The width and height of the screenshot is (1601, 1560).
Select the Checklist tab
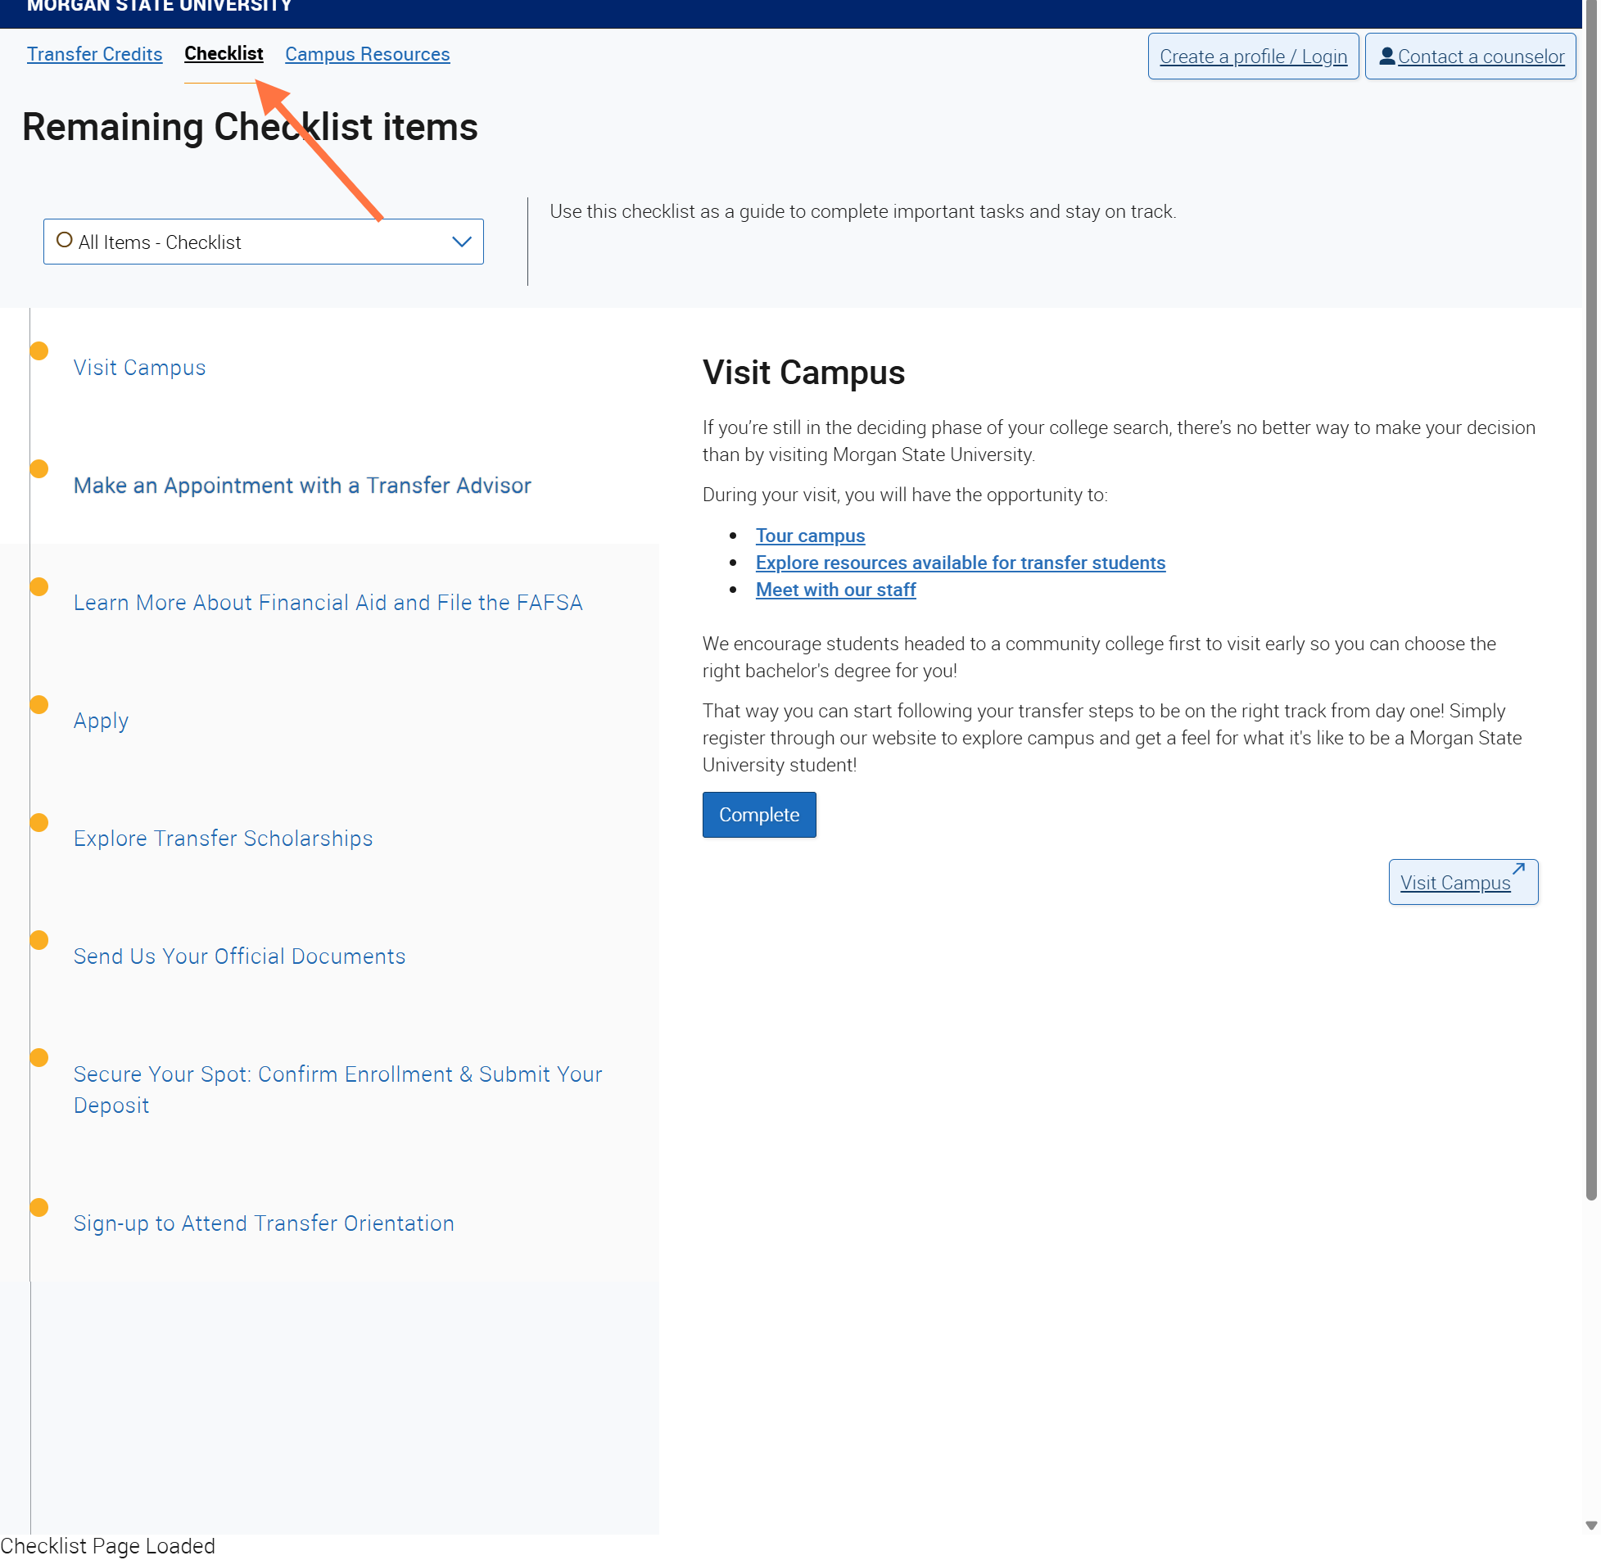pyautogui.click(x=224, y=53)
